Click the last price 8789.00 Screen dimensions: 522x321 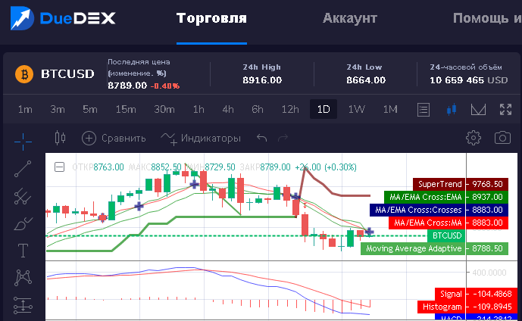click(127, 86)
